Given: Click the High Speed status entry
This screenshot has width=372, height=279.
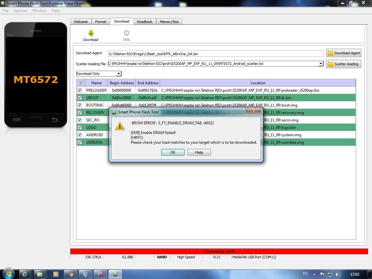Looking at the screenshot, I should coord(186,257).
